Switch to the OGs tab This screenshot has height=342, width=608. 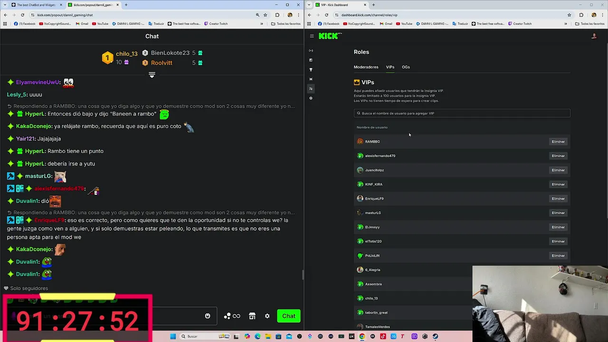(406, 67)
